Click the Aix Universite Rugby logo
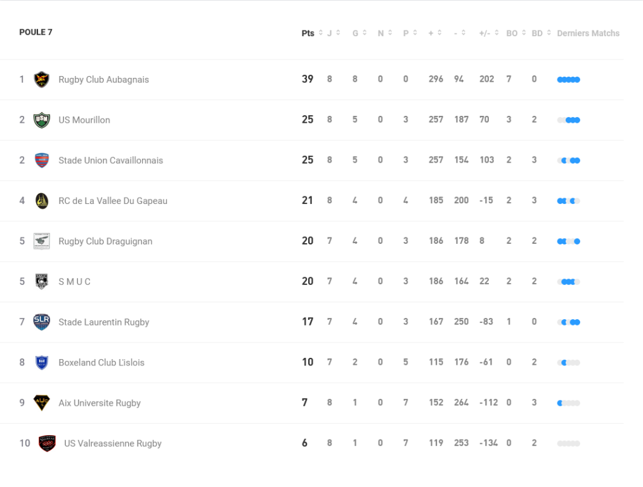 [x=42, y=403]
